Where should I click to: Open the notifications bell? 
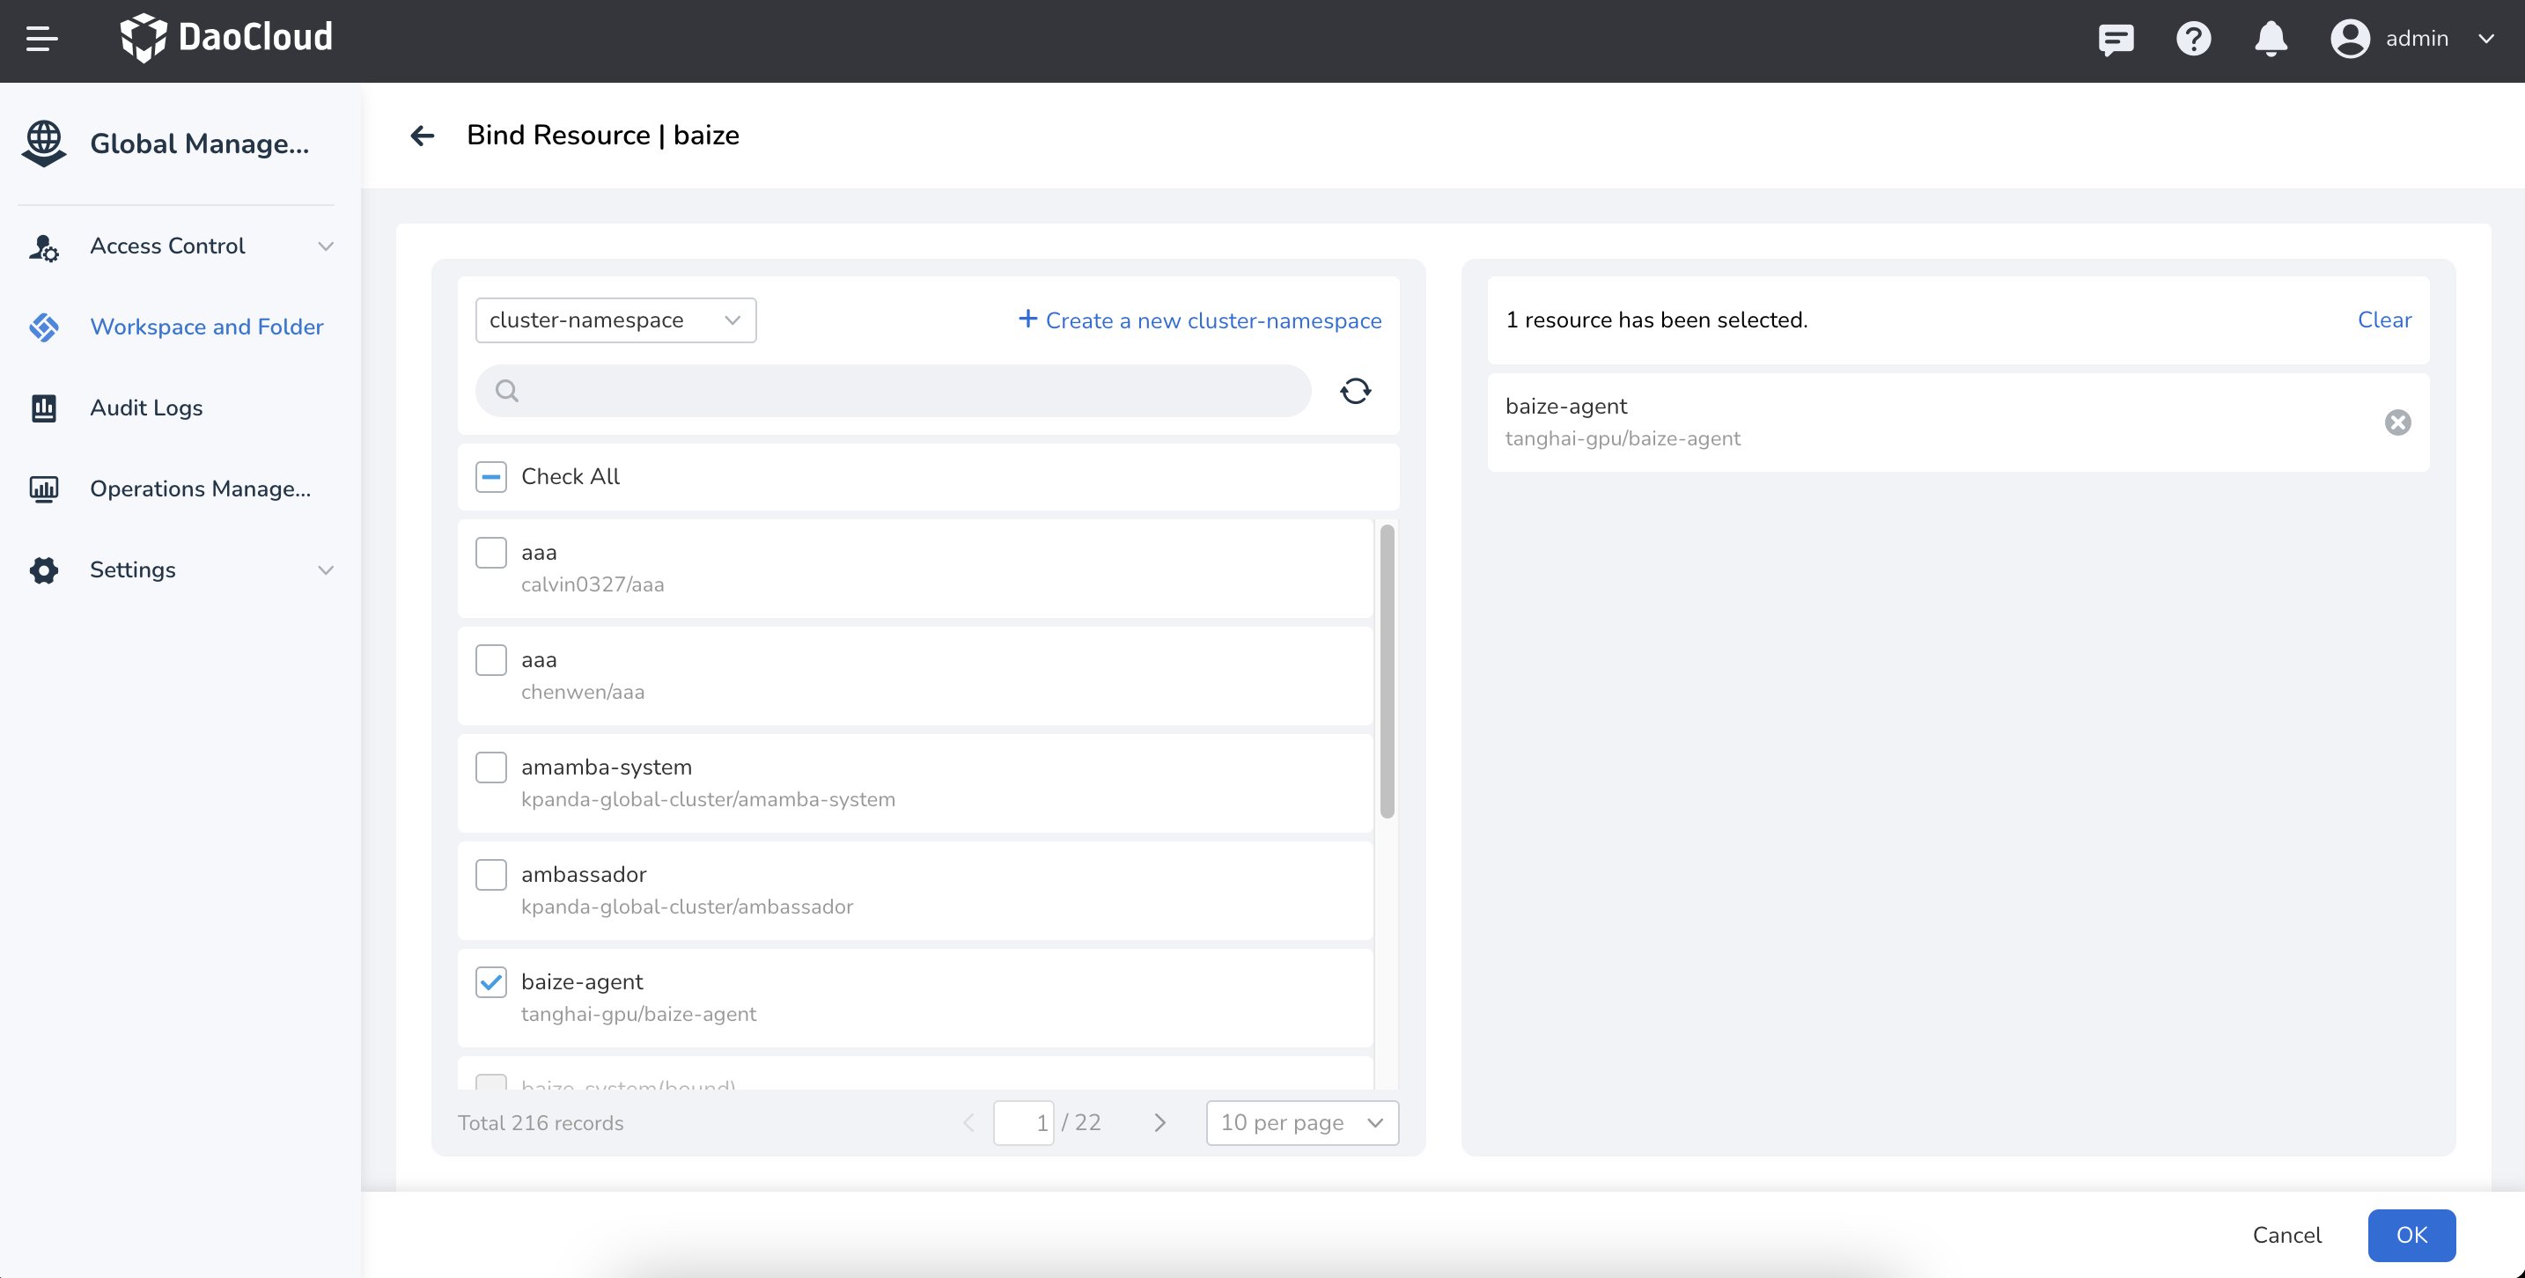2271,40
